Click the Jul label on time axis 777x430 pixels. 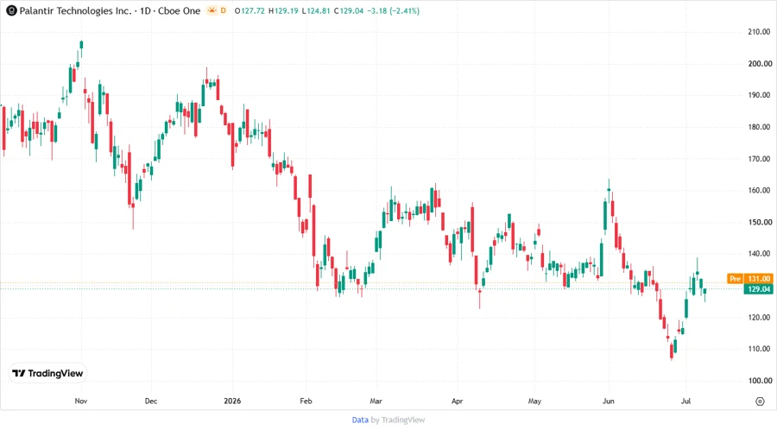pyautogui.click(x=685, y=401)
